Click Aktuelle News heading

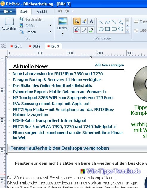[x=31, y=66]
